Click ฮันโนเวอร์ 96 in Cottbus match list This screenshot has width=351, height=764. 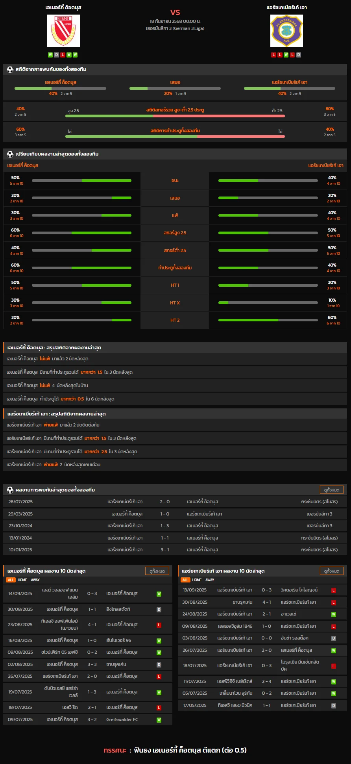(118, 640)
